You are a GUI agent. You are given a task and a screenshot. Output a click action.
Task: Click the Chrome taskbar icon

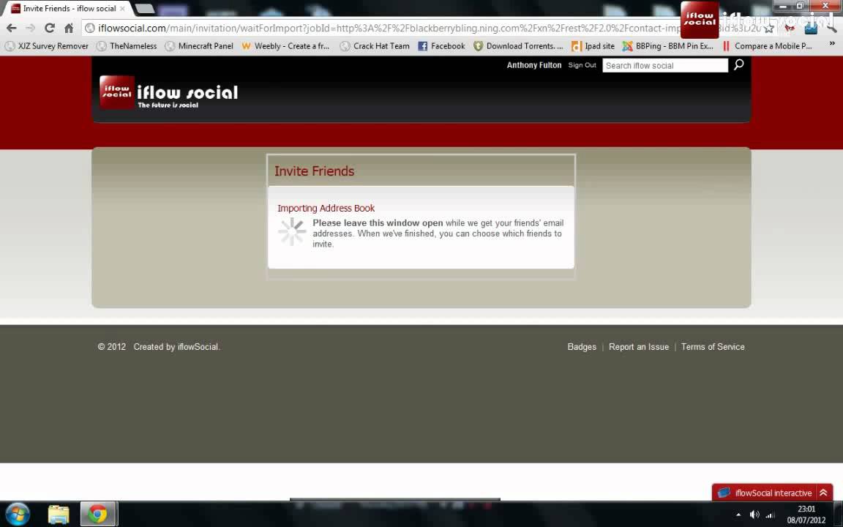click(97, 514)
